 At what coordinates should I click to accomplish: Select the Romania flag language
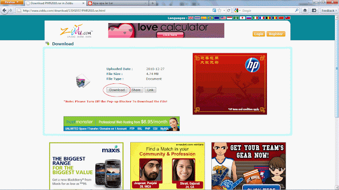click(x=275, y=18)
